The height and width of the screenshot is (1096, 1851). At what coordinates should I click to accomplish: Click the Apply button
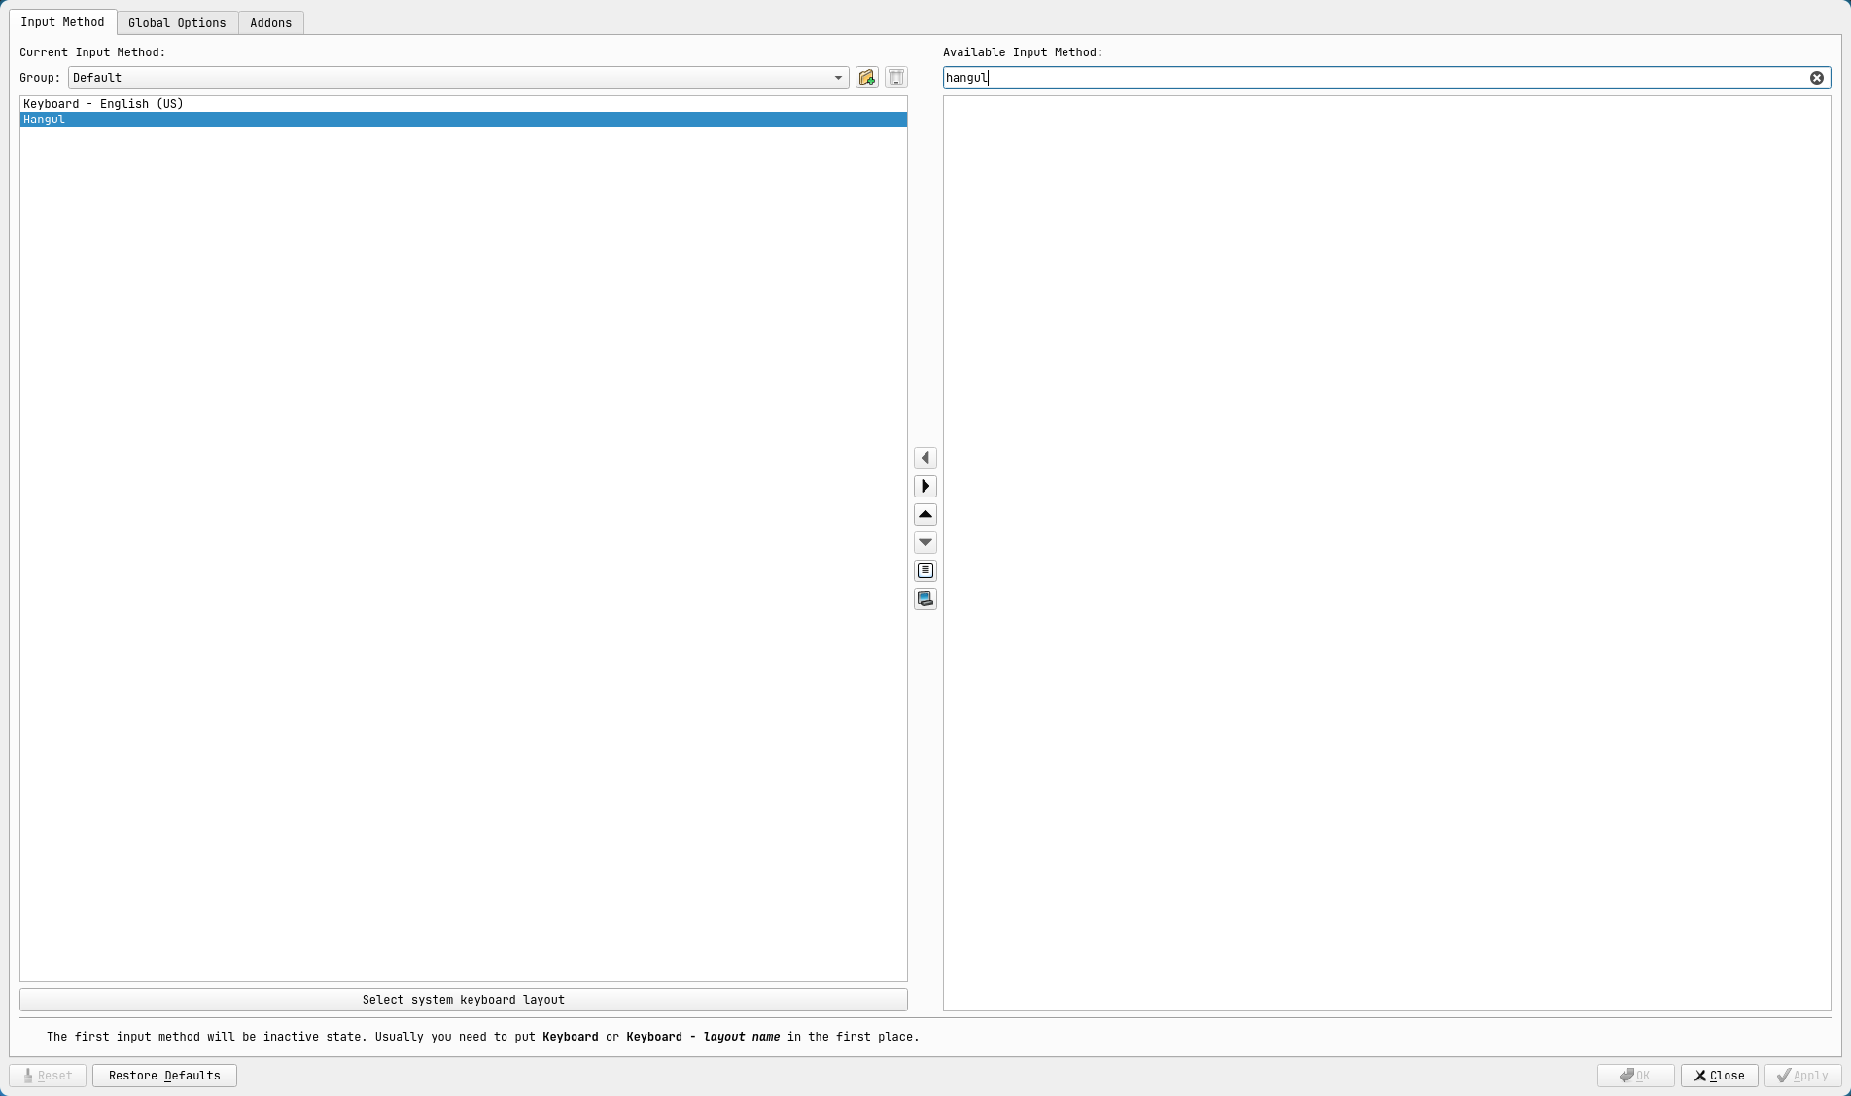coord(1802,1076)
